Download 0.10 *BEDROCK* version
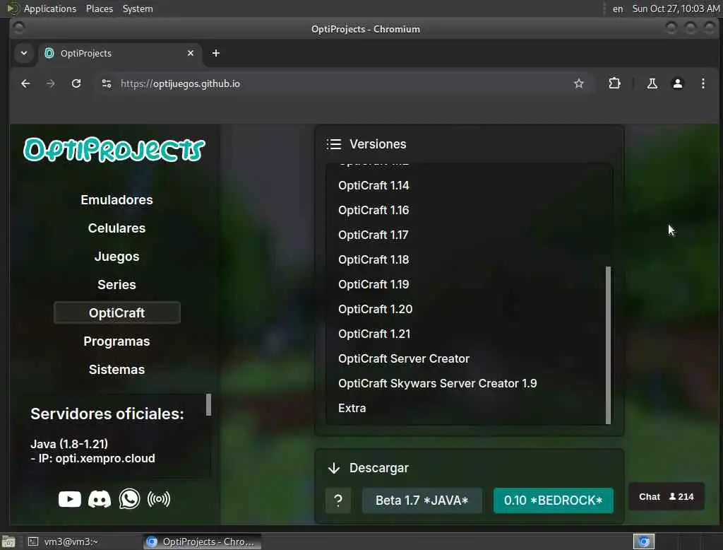This screenshot has height=550, width=723. (554, 501)
